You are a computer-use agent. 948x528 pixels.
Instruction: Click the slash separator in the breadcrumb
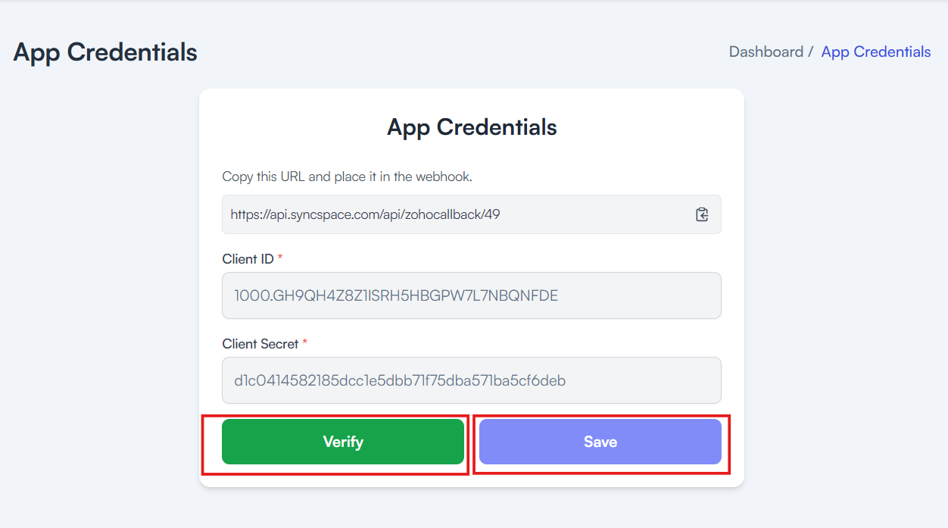coord(810,52)
